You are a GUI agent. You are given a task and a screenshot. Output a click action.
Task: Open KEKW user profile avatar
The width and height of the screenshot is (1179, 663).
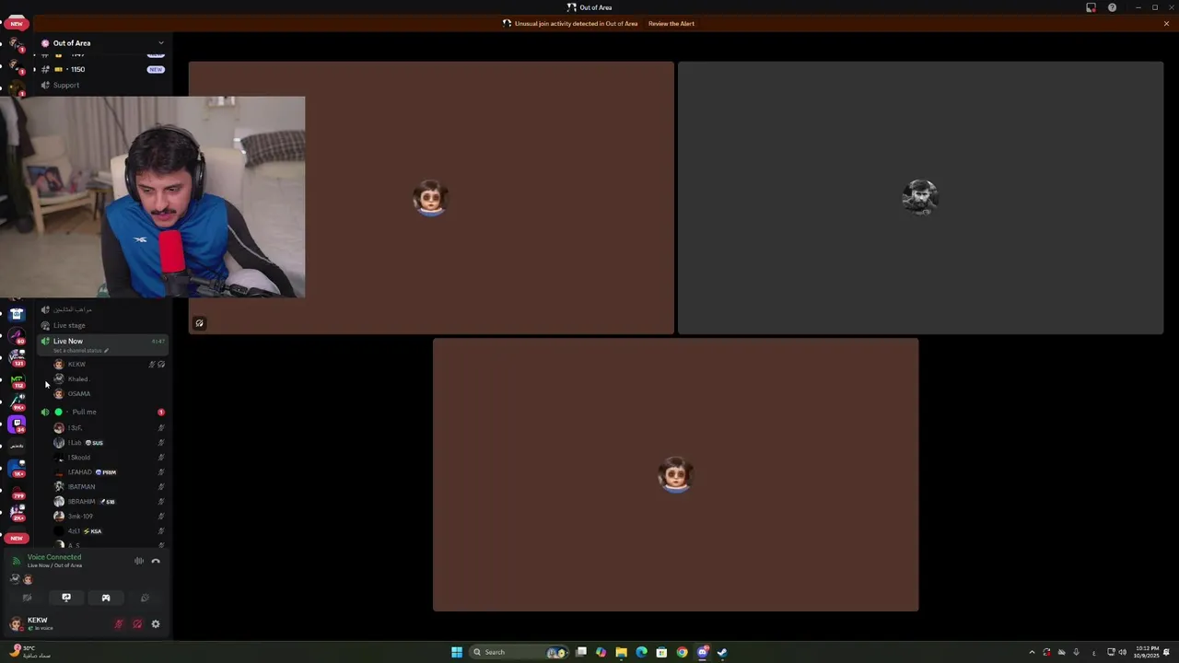coord(16,624)
